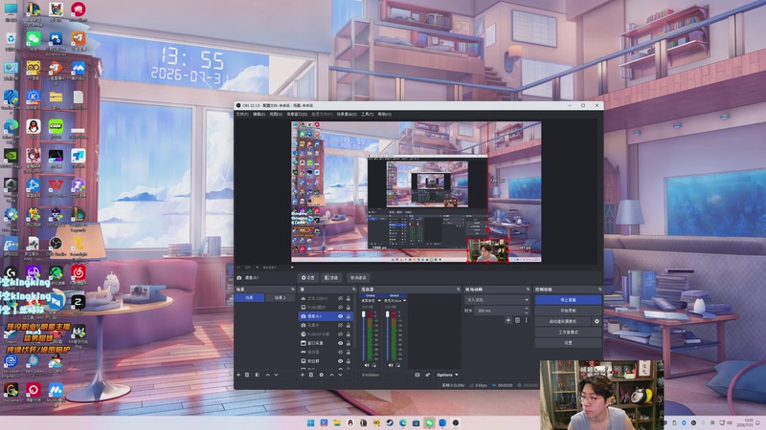This screenshot has width=766, height=430.
Task: Mute the 桌面音频 mixer channel
Action: 367,365
